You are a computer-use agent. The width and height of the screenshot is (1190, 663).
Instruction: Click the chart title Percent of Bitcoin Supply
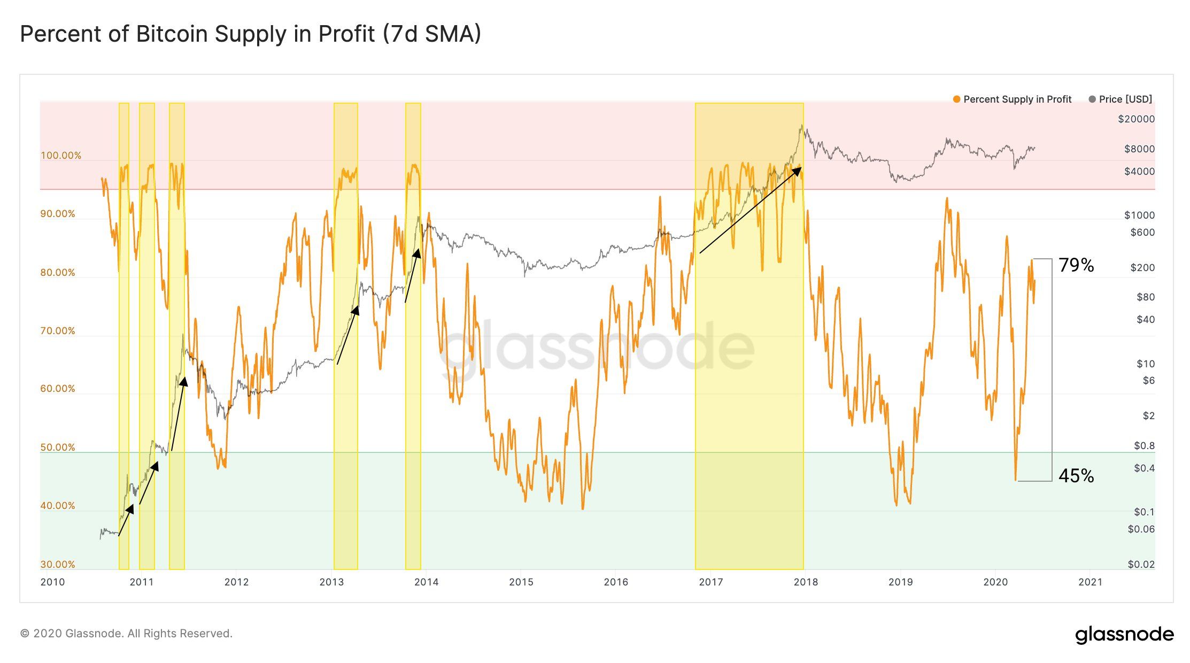pos(251,34)
